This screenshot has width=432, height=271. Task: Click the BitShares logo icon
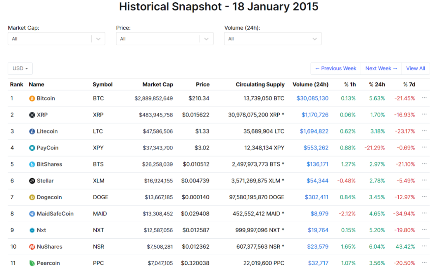point(32,164)
